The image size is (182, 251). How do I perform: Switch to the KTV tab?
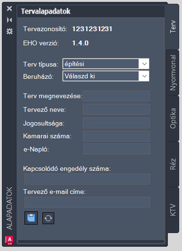(x=173, y=209)
